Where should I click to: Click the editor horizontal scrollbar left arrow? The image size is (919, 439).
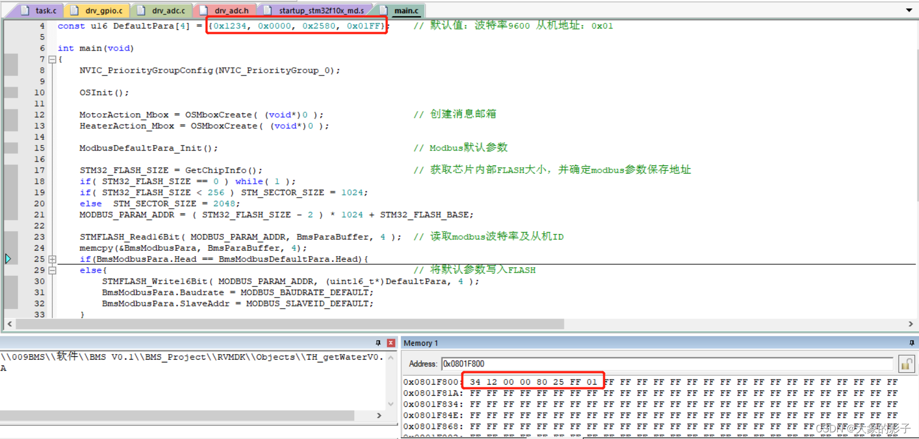[9, 324]
